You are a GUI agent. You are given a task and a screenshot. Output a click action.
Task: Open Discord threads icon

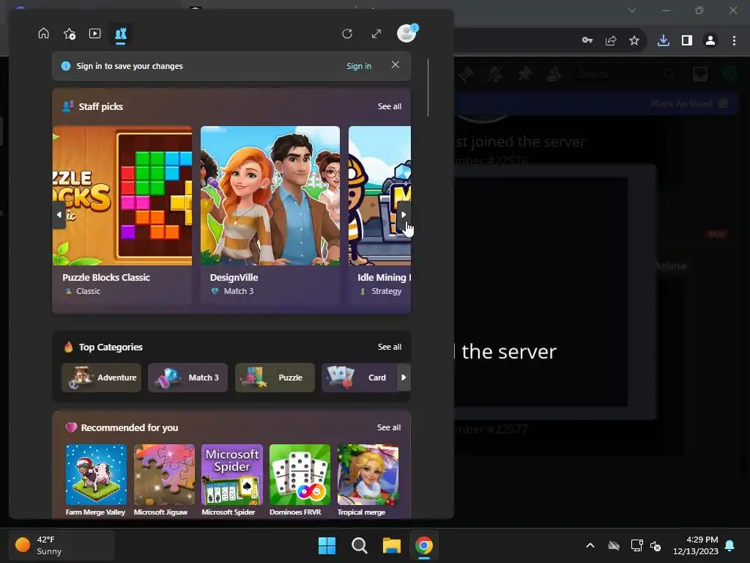coord(466,74)
